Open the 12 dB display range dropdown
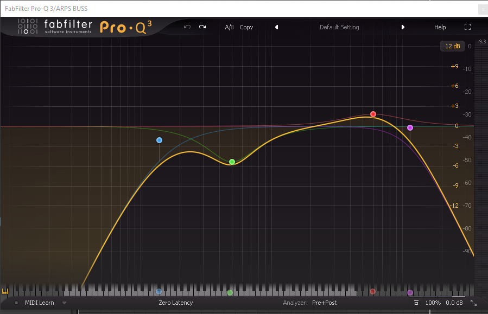The image size is (488, 314). (452, 46)
